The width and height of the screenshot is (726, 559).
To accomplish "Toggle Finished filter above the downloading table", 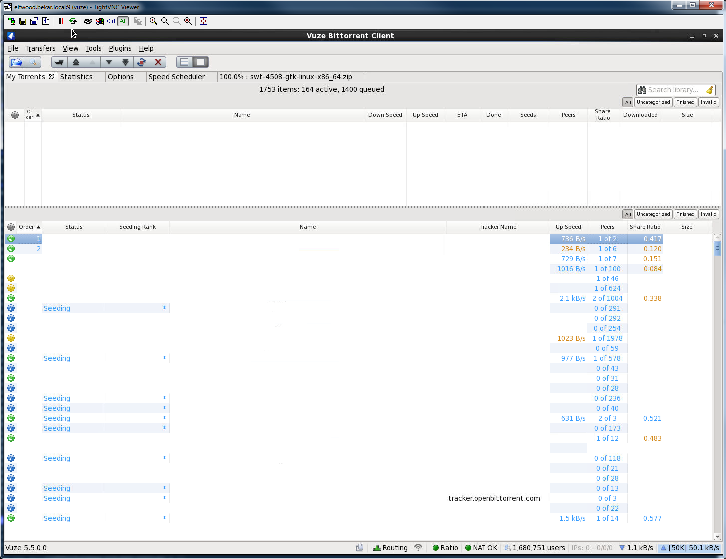I will [685, 102].
